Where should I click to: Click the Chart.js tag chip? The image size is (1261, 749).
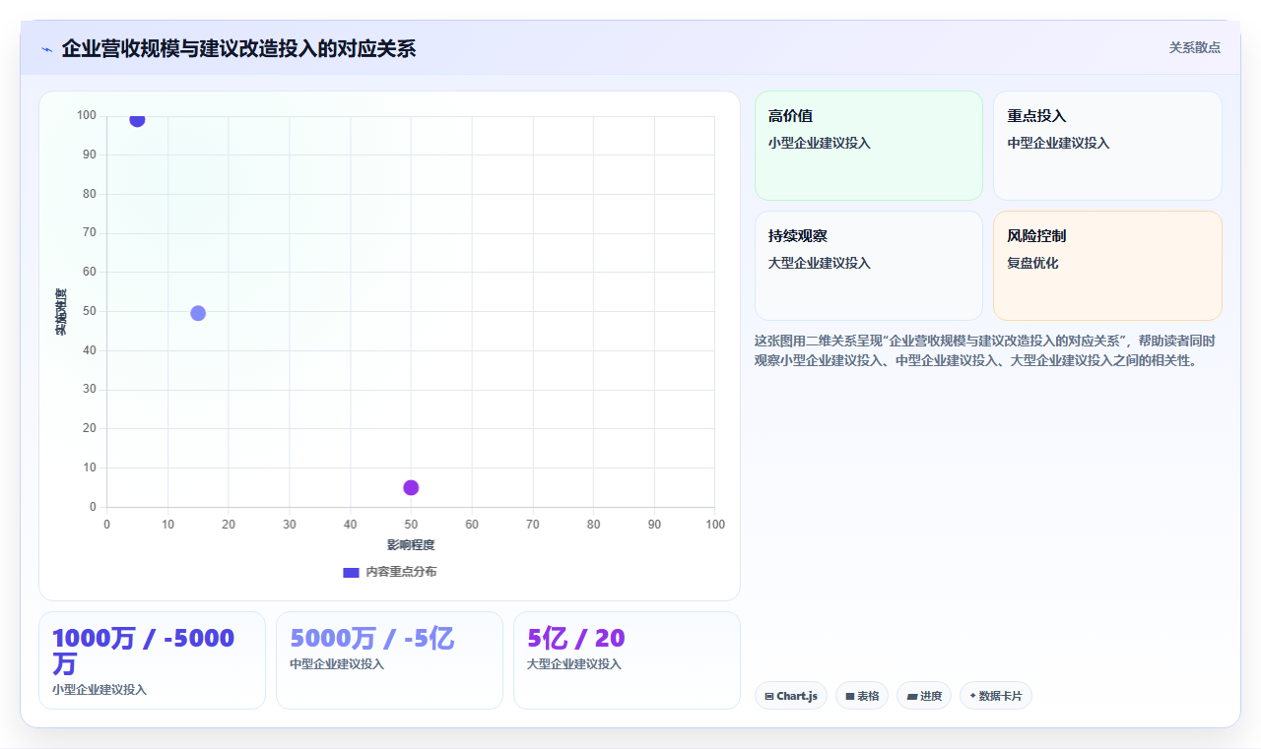(791, 696)
